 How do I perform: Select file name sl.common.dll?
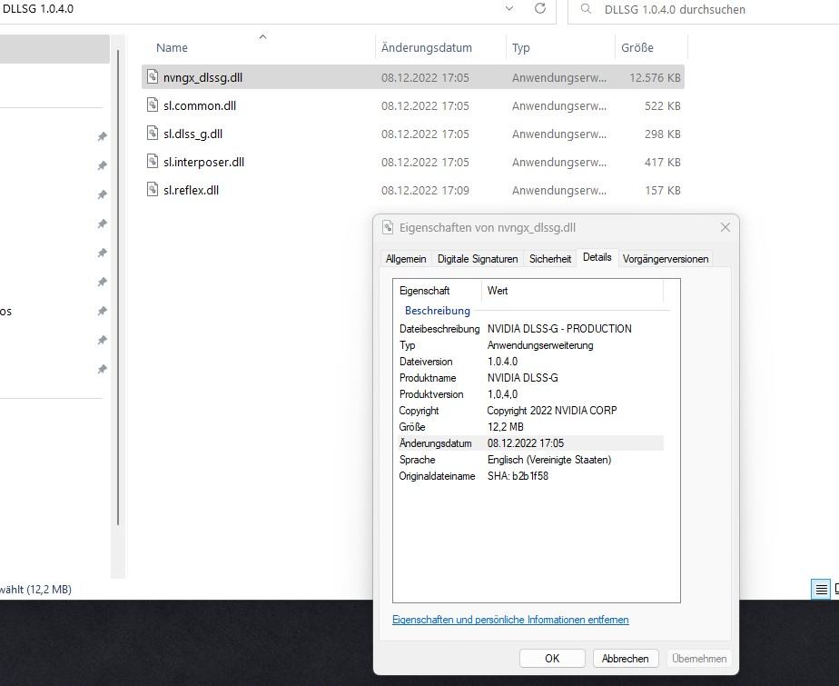coord(200,105)
